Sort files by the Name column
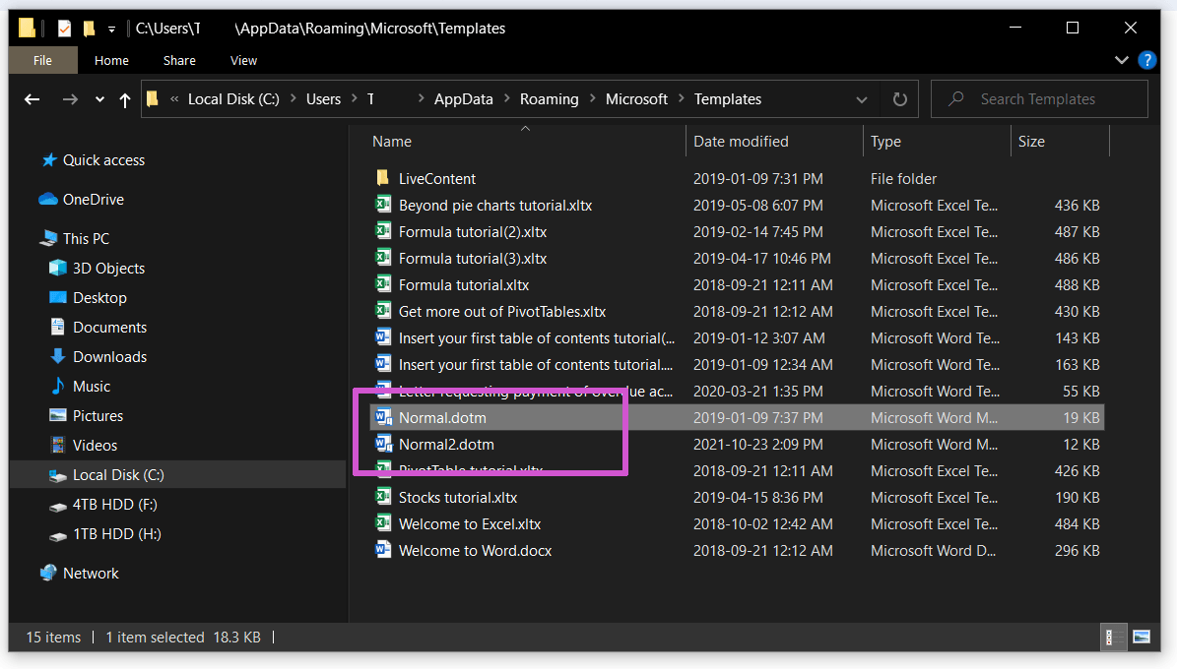The width and height of the screenshot is (1177, 669). pyautogui.click(x=392, y=142)
